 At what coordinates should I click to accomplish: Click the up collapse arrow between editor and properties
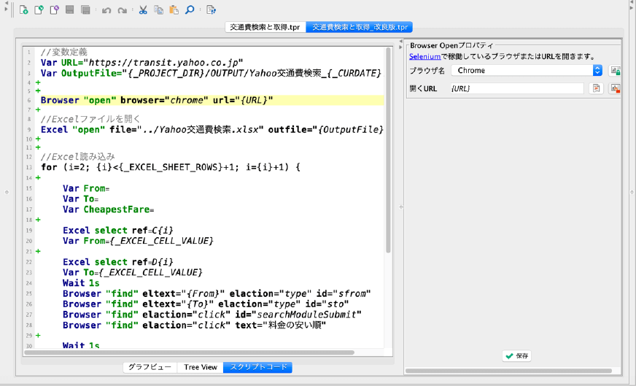(400, 42)
